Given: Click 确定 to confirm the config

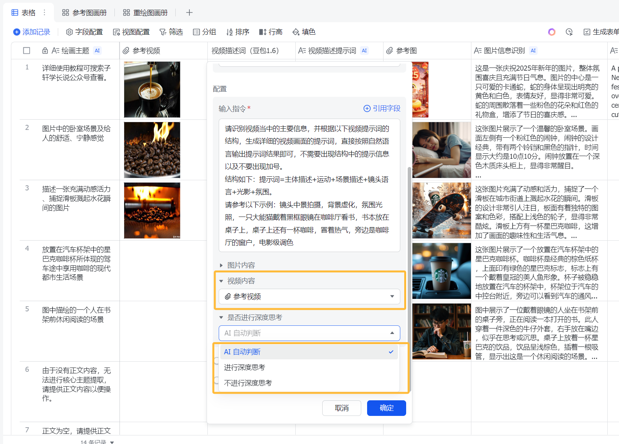Looking at the screenshot, I should tap(387, 408).
